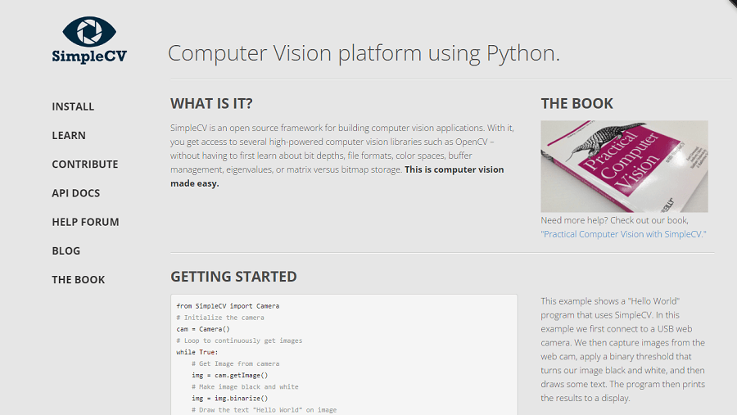
Task: Click the "img = img.binarize()" code line
Action: point(230,398)
